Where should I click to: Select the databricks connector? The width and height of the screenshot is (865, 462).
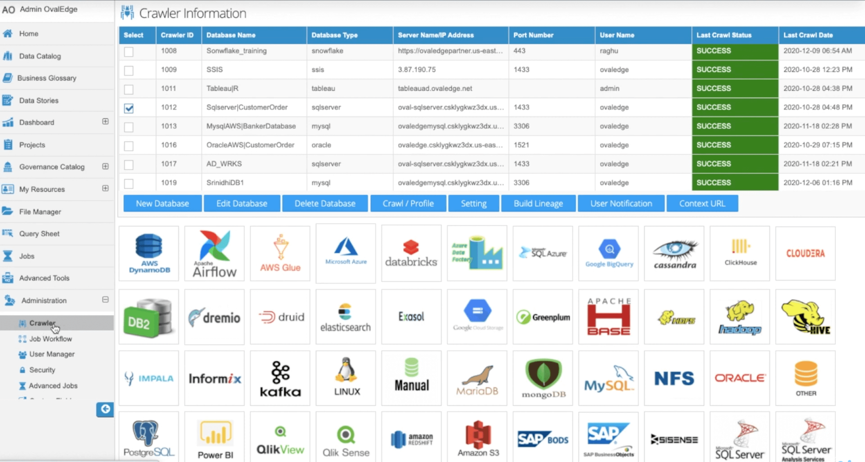pyautogui.click(x=411, y=253)
